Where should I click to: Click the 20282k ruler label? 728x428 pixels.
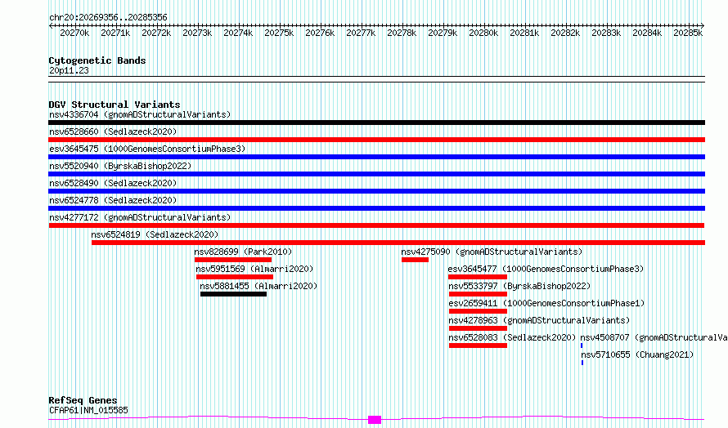pyautogui.click(x=565, y=33)
